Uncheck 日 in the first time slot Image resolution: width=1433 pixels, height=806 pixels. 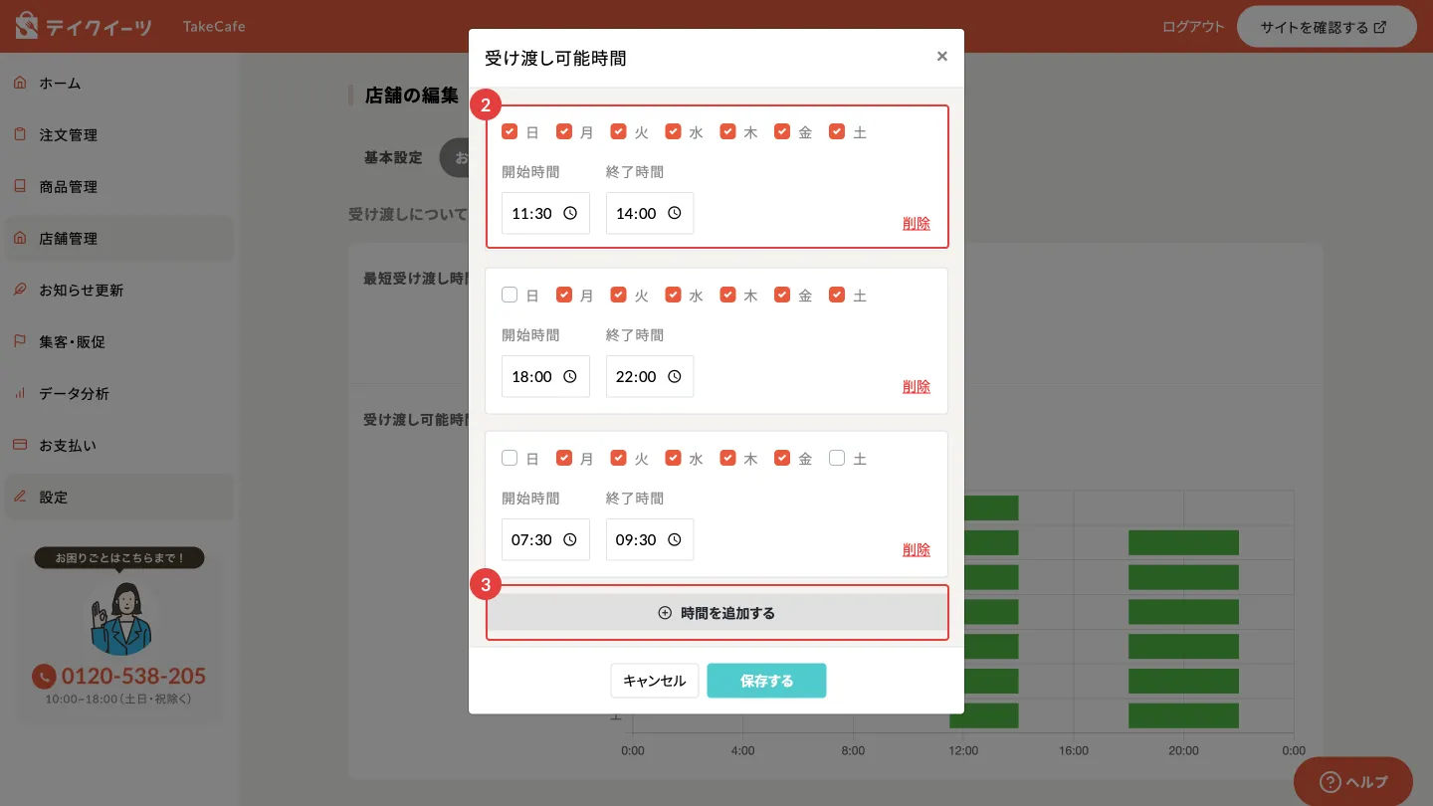510,131
